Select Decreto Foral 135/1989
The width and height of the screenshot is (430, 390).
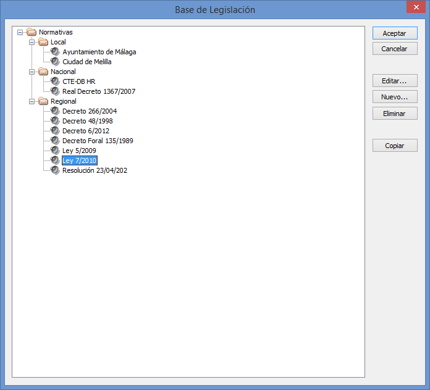98,141
